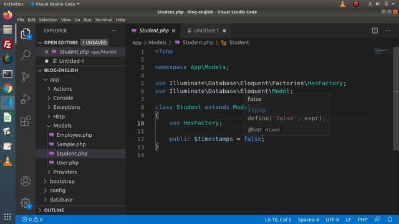The image size is (399, 224).
Task: Open editor More Actions ellipsis
Action: [388, 30]
